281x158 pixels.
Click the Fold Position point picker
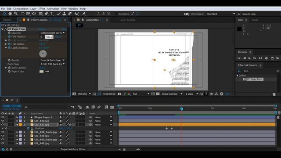41,37
